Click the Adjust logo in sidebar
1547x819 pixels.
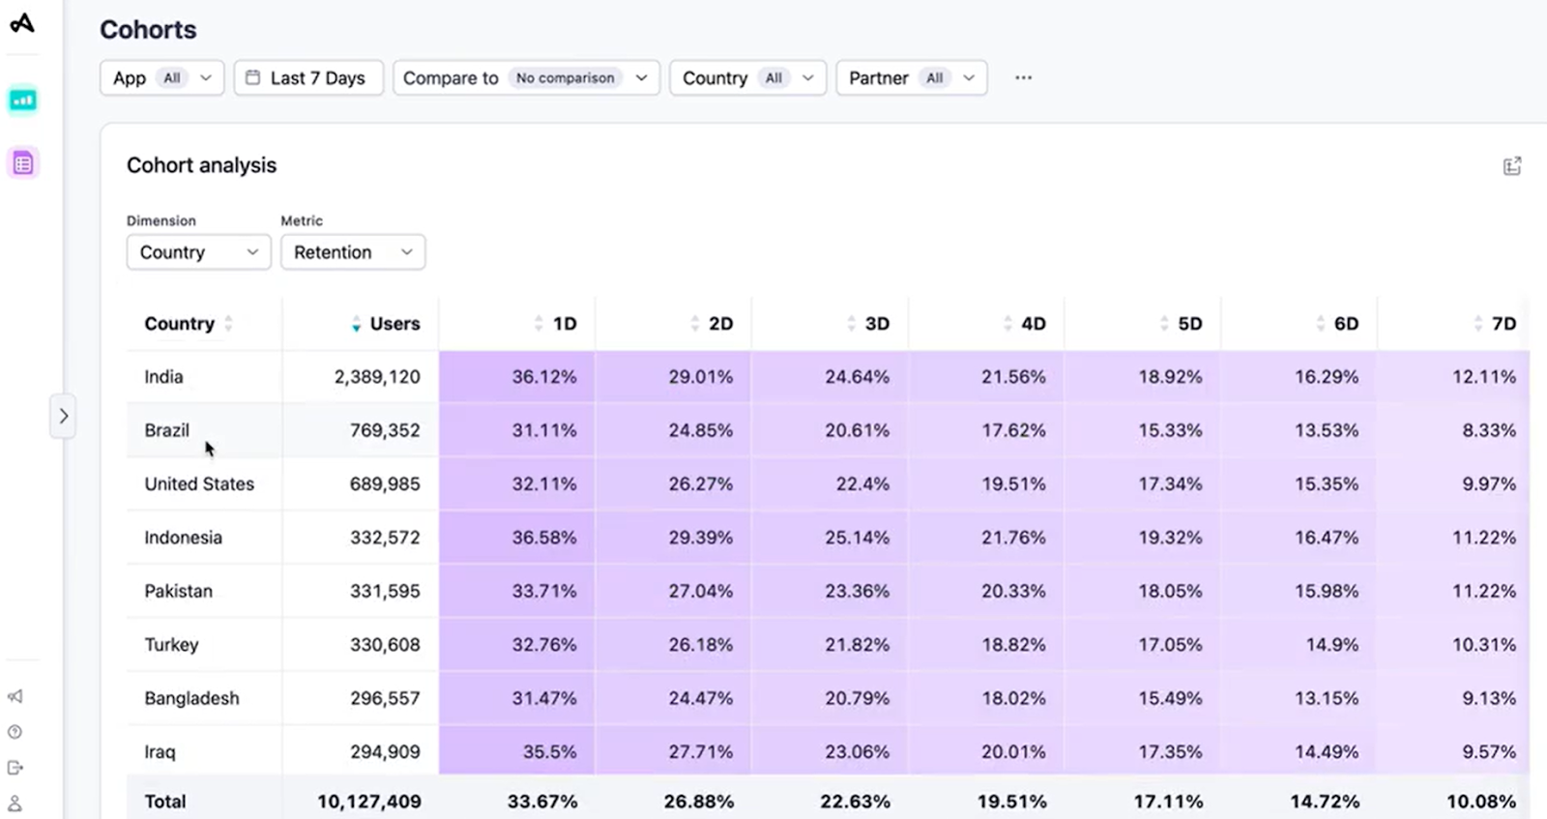click(x=22, y=23)
